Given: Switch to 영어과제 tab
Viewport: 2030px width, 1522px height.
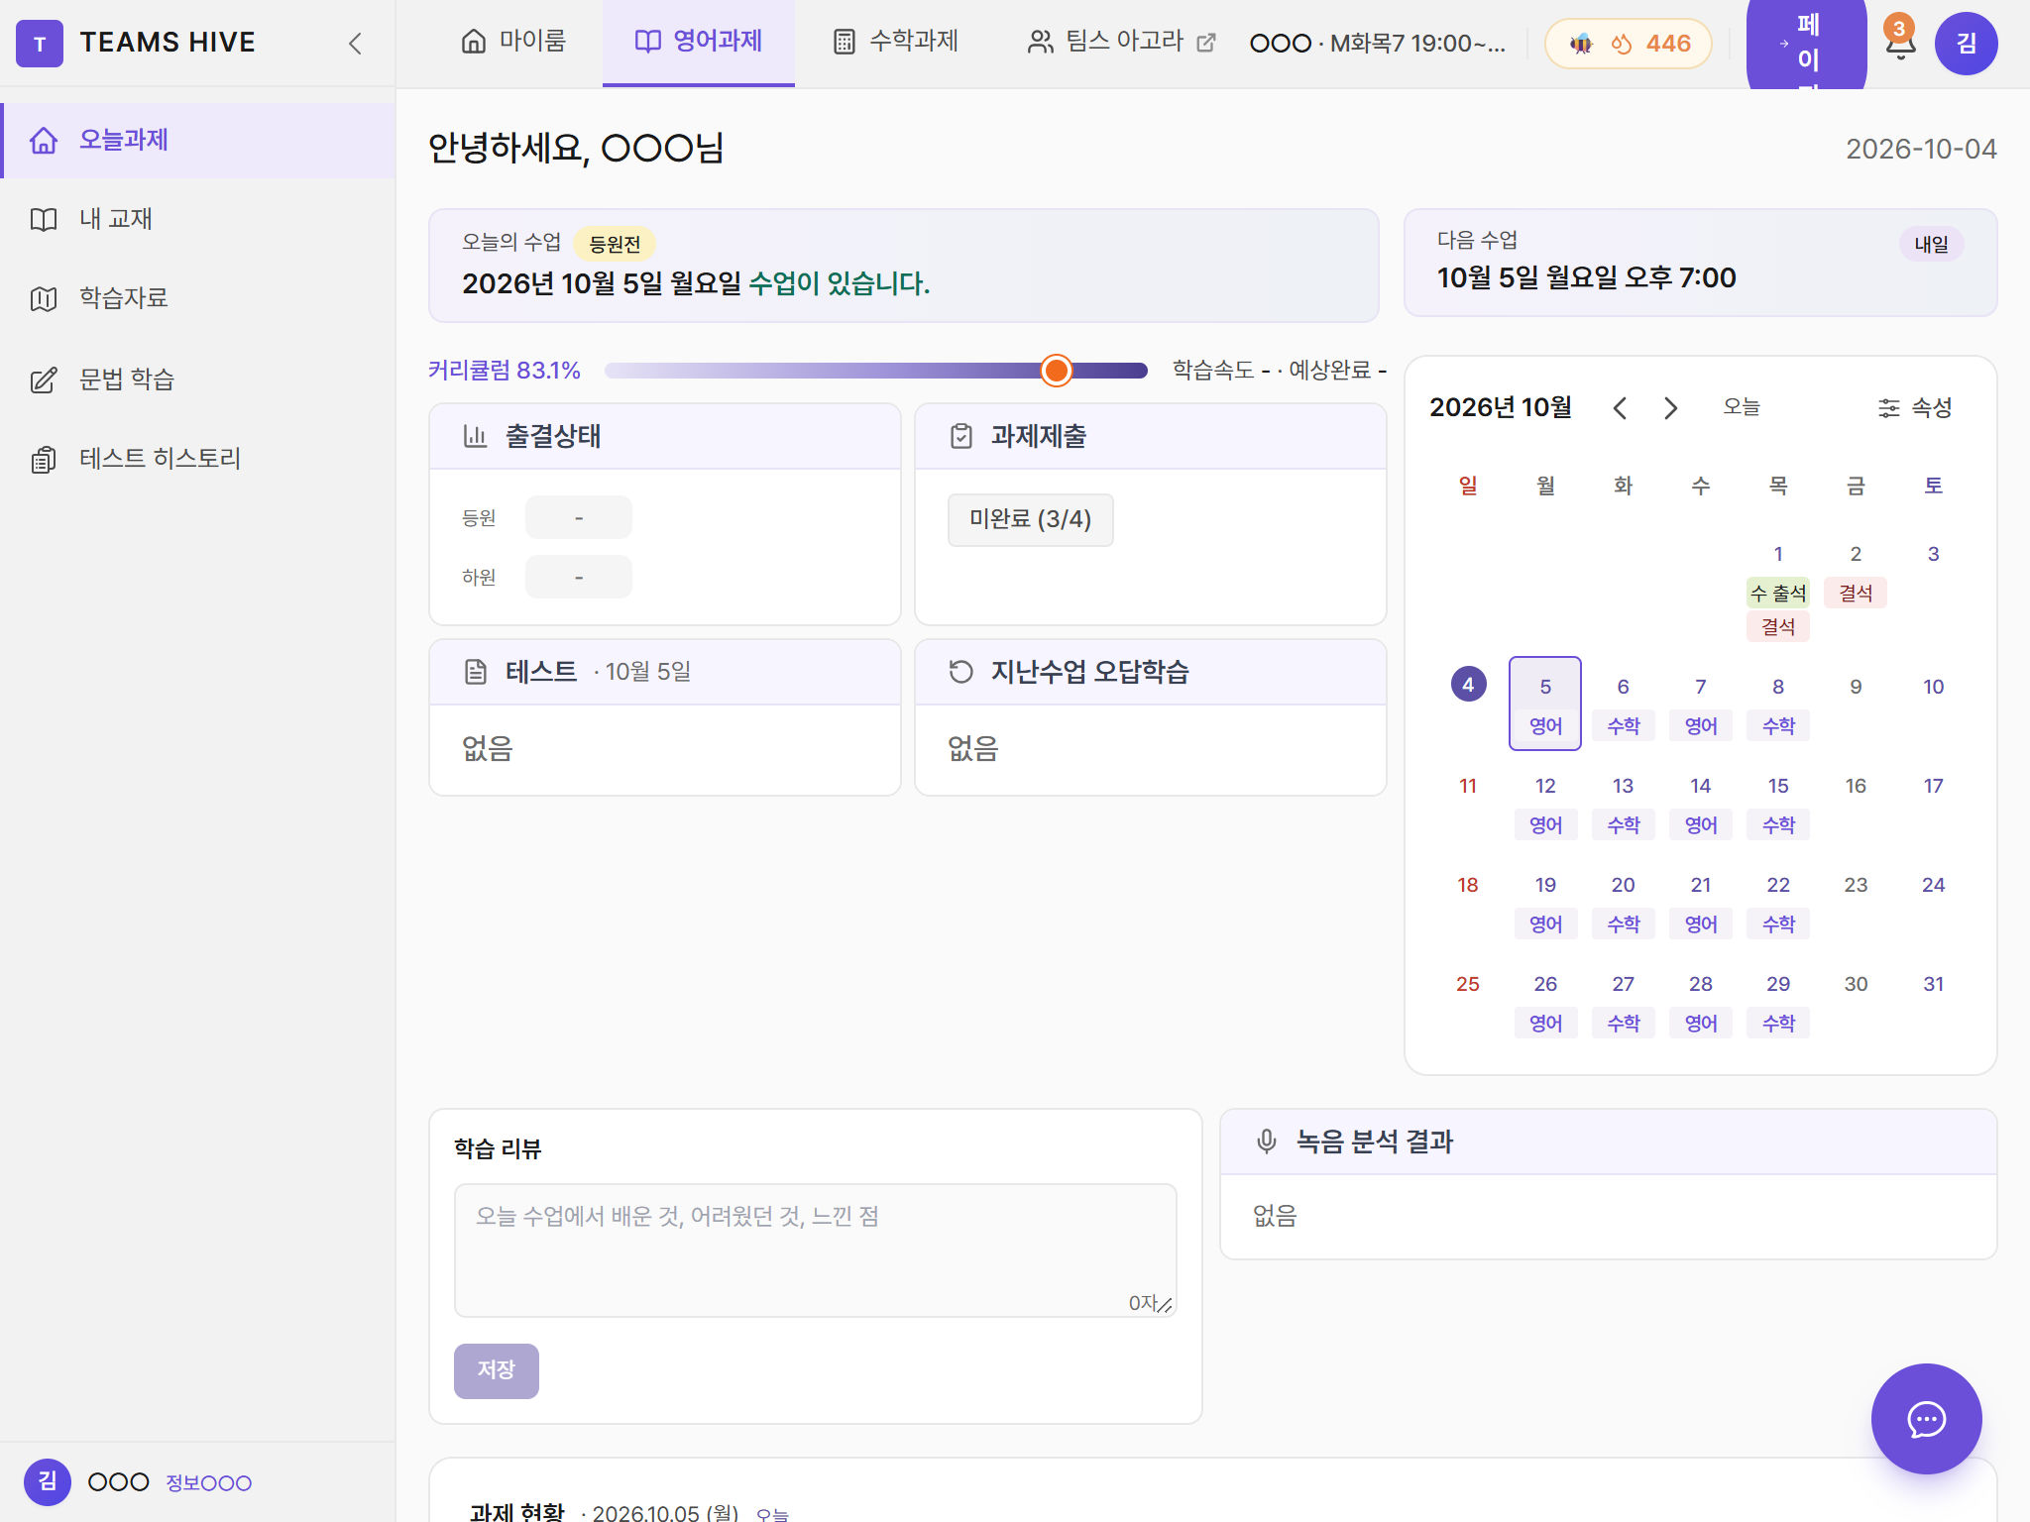Looking at the screenshot, I should tap(699, 42).
